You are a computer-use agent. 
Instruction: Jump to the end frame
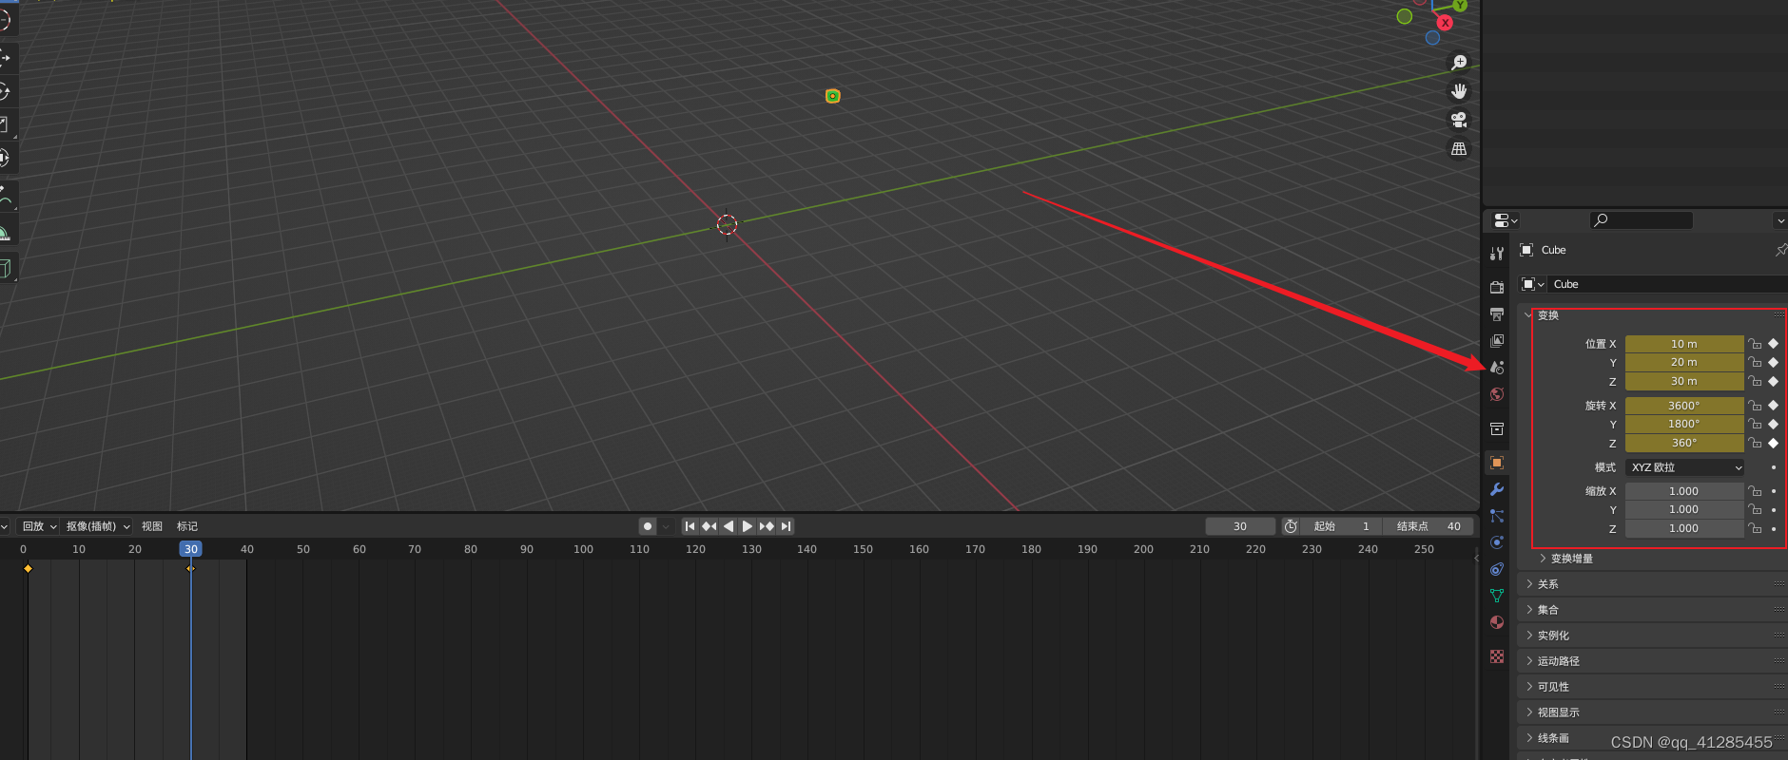coord(786,526)
